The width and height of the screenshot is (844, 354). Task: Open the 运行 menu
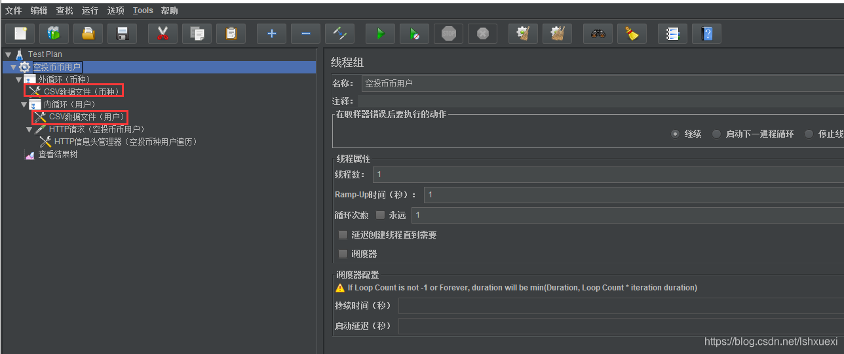[90, 10]
